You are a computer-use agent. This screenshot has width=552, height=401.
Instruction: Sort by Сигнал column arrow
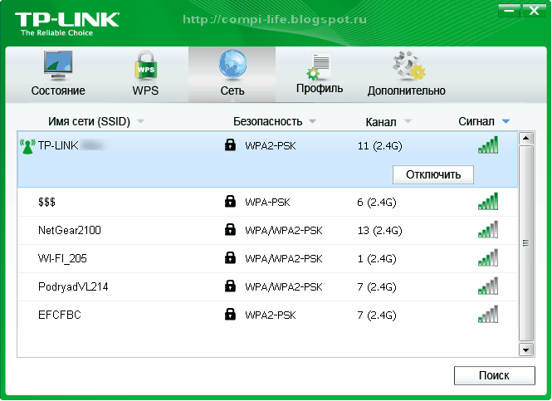click(x=506, y=121)
